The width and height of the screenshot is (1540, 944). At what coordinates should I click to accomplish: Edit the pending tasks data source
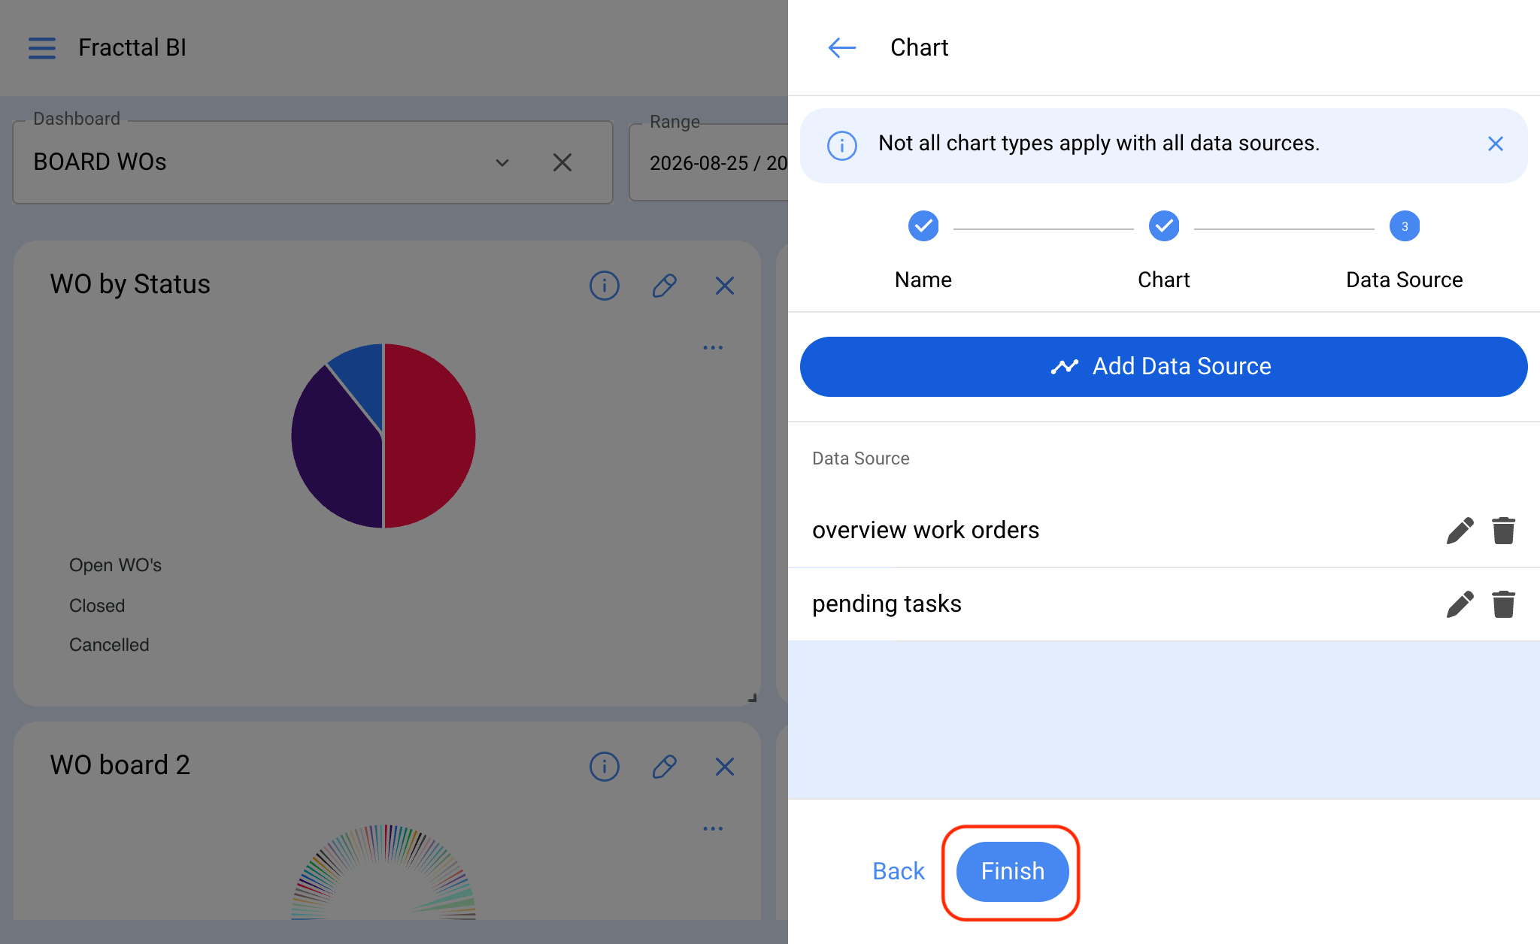coord(1460,604)
